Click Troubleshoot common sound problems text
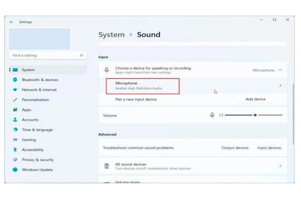The height and width of the screenshot is (200, 301). click(138, 148)
